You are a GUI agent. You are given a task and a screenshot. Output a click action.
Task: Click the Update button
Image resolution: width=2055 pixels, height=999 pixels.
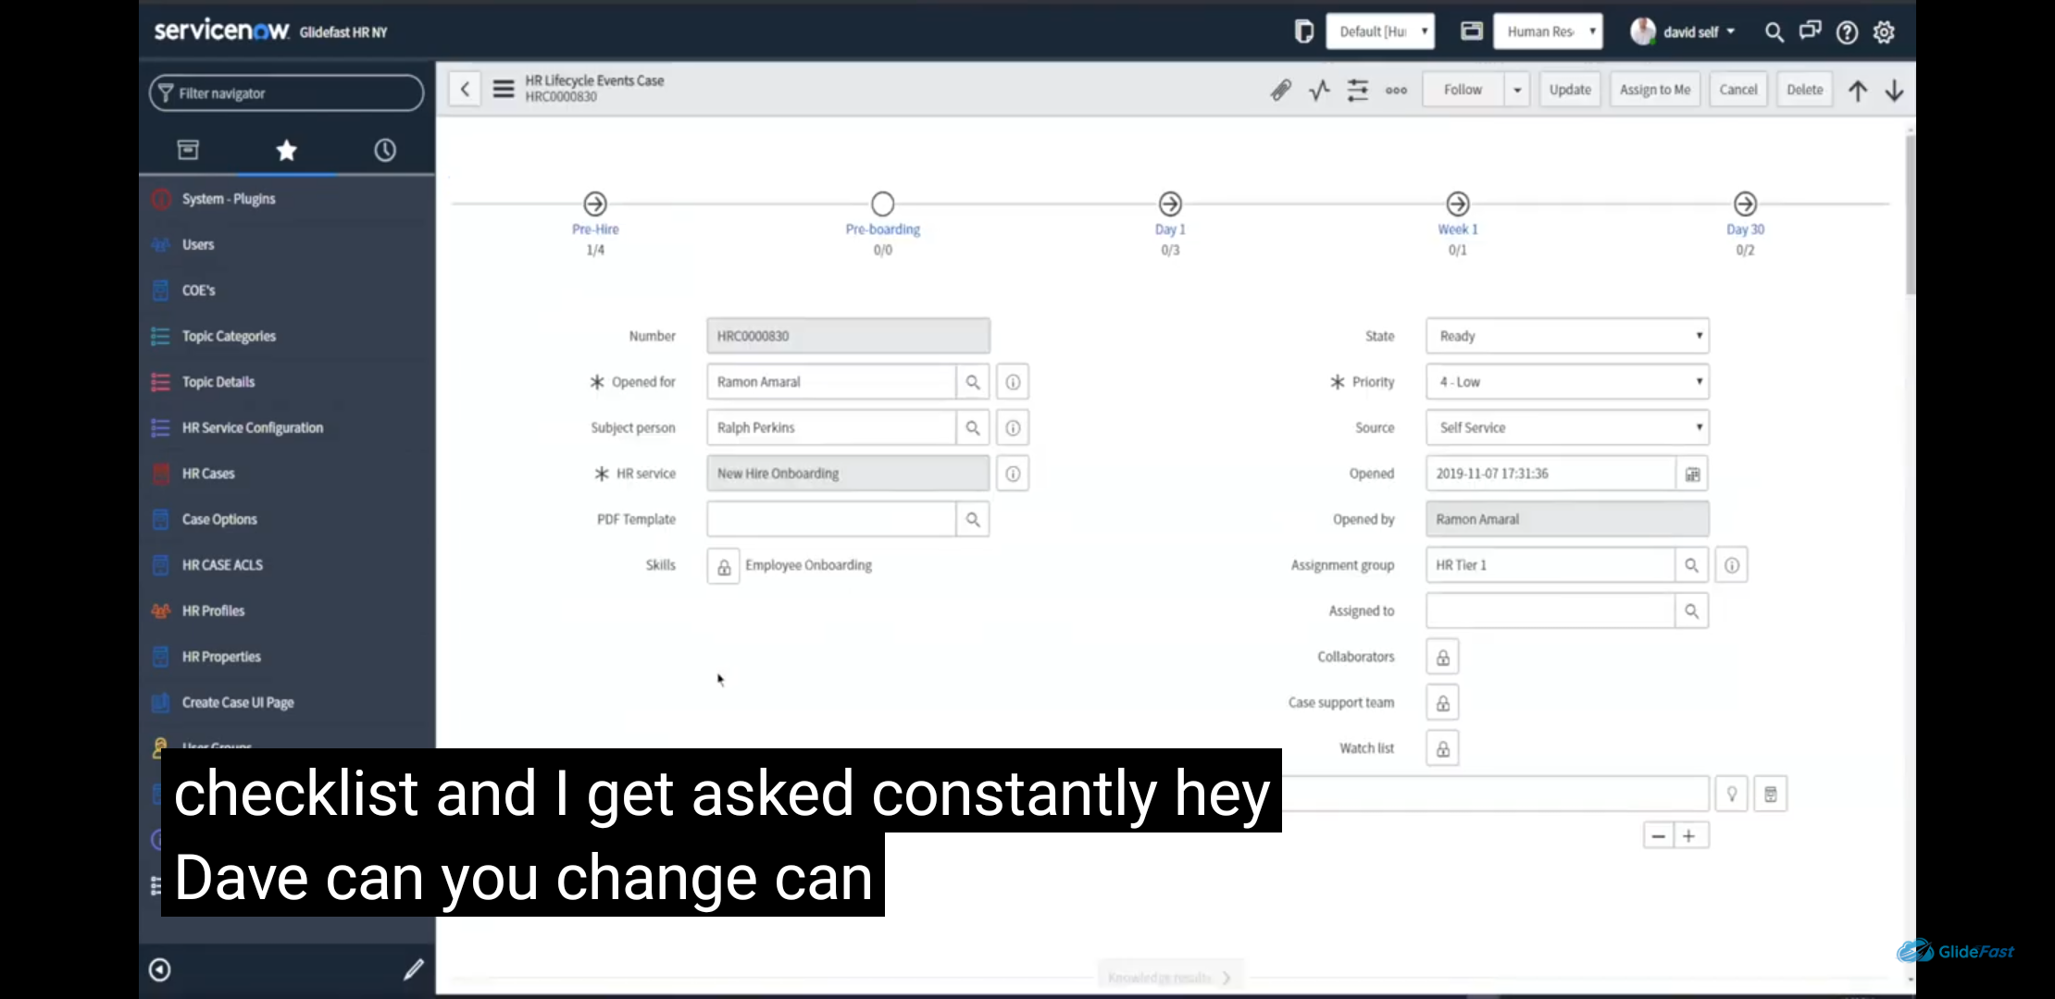tap(1570, 90)
